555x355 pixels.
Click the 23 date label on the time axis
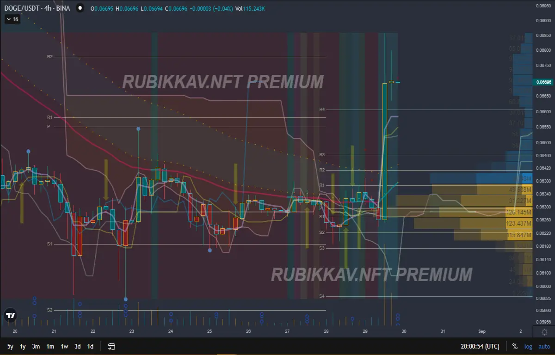[x=132, y=331]
